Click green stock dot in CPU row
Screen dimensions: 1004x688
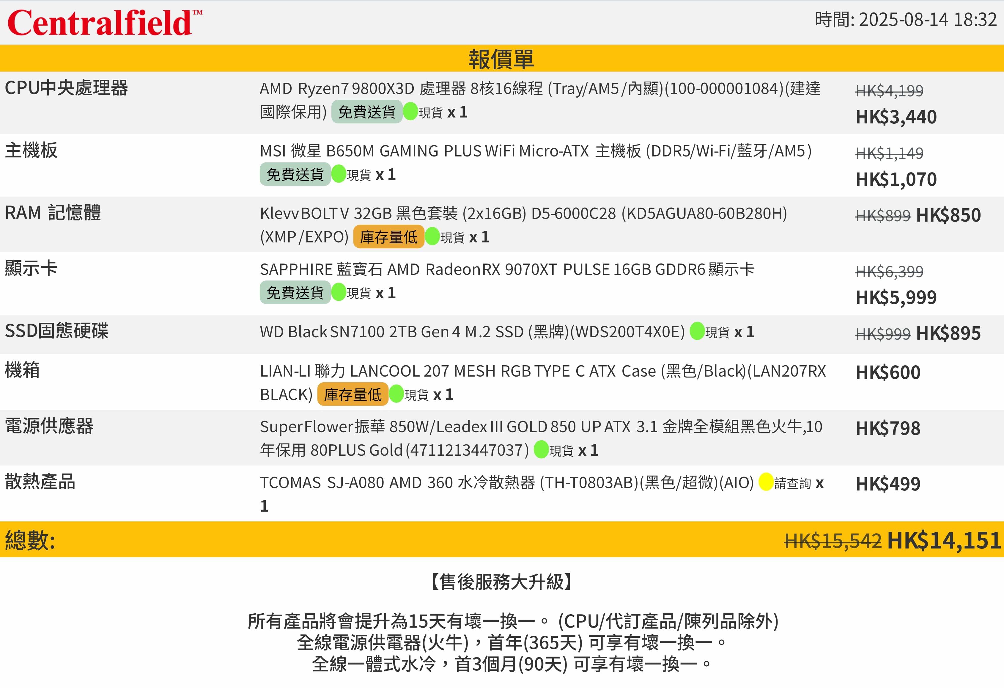(410, 112)
